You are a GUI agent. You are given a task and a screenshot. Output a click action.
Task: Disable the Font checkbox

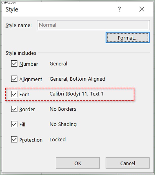(14, 94)
